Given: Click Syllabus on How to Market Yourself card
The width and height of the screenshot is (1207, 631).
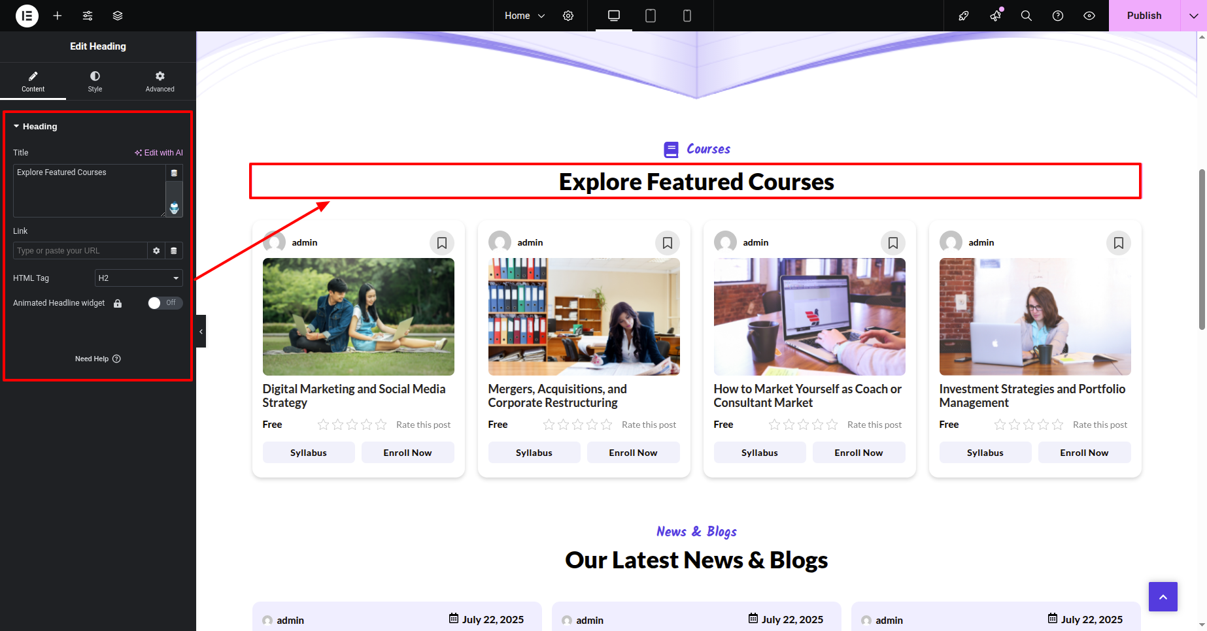Looking at the screenshot, I should [760, 453].
